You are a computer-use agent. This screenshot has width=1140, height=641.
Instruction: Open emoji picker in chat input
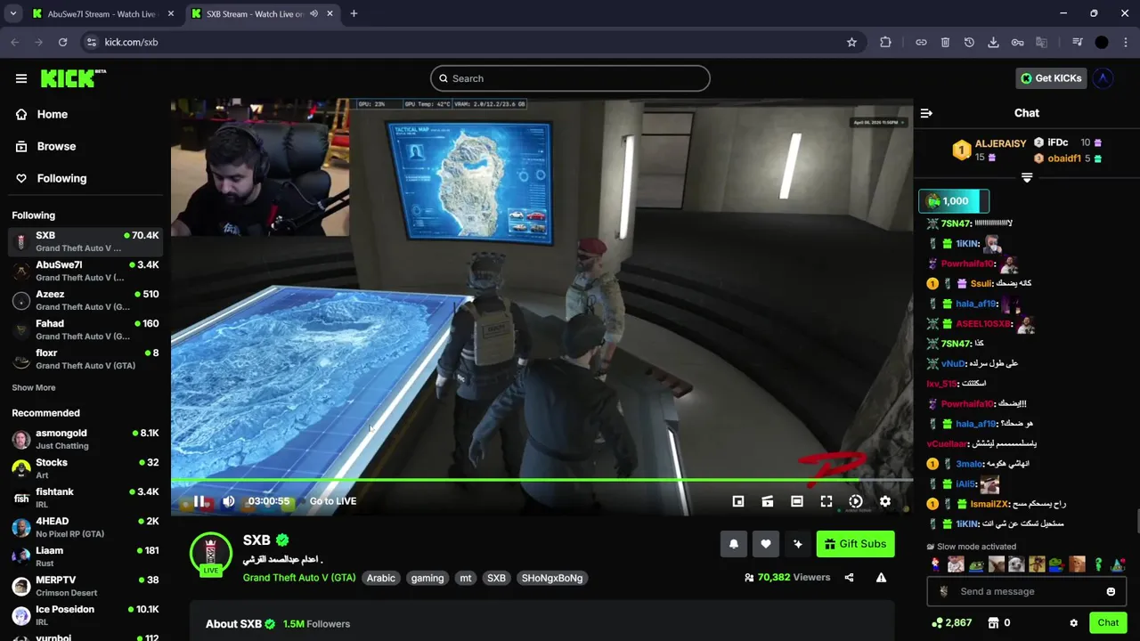click(1111, 591)
